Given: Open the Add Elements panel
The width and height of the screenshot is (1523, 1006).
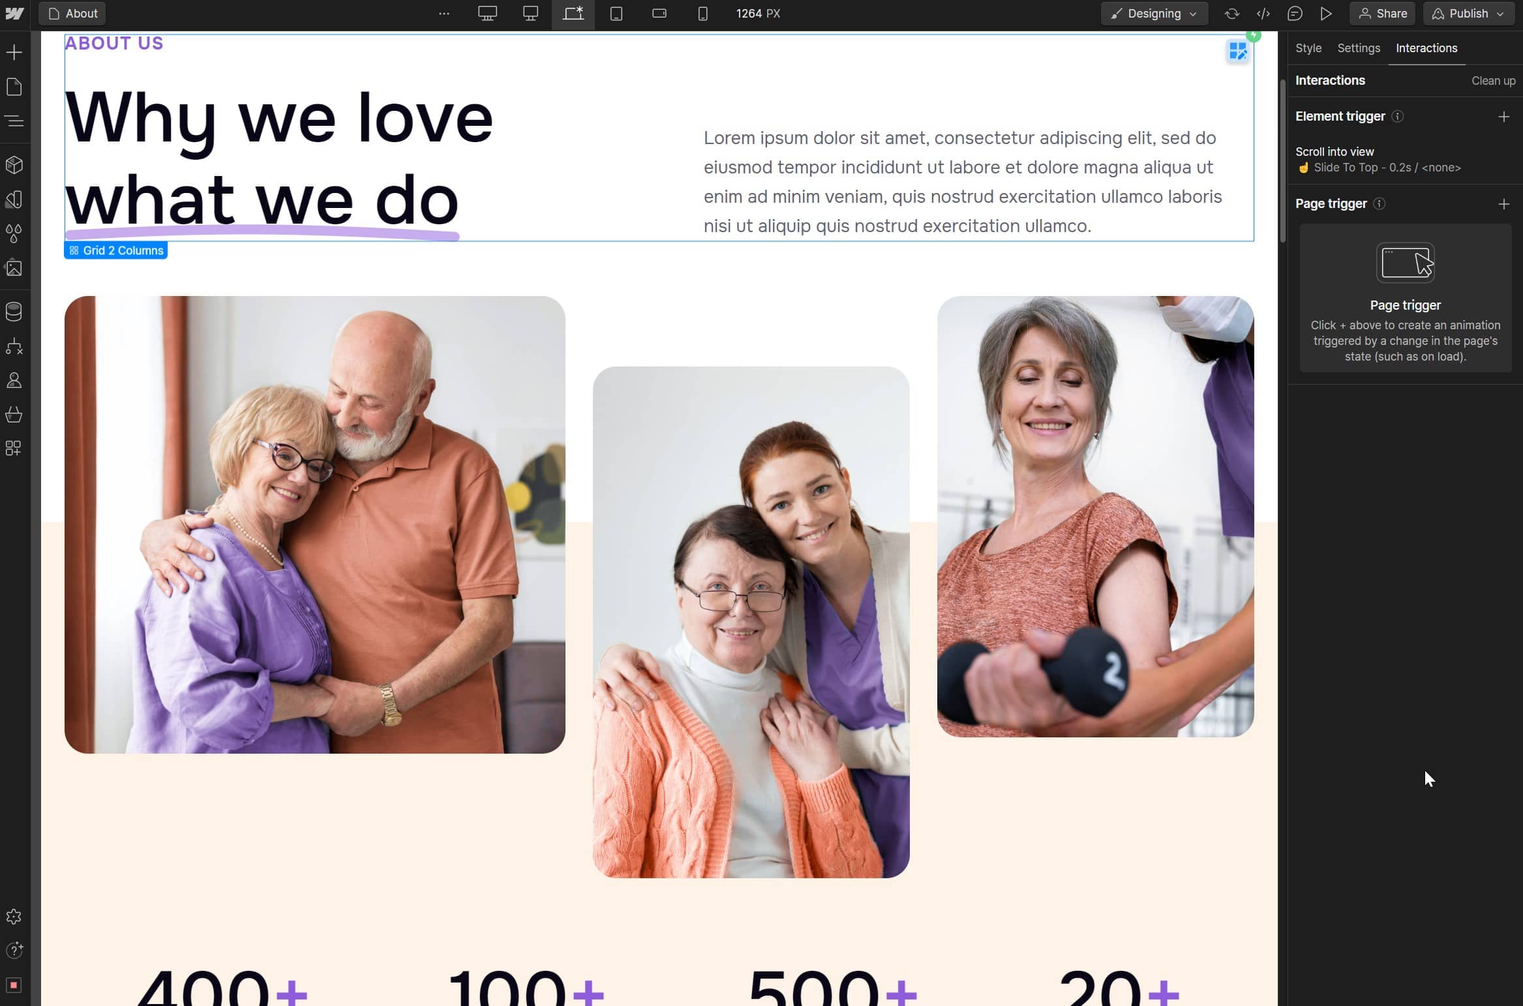Looking at the screenshot, I should click(14, 52).
